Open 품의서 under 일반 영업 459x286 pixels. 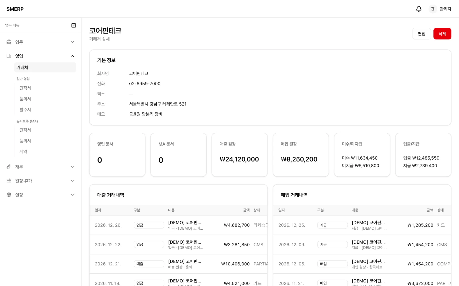pos(25,99)
